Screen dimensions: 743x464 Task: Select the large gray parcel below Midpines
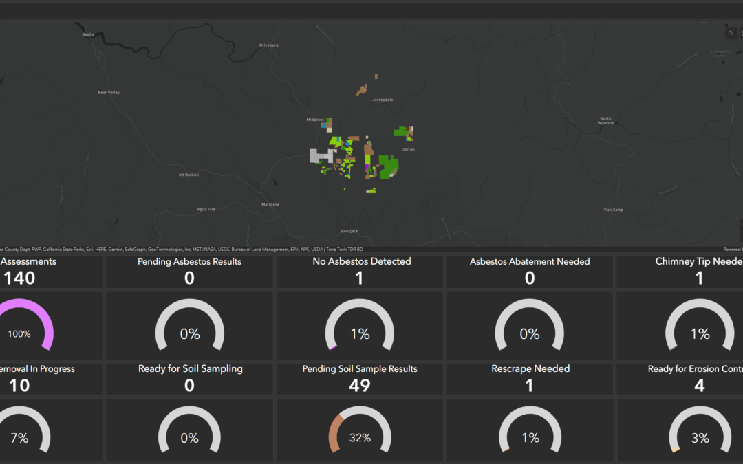(319, 156)
